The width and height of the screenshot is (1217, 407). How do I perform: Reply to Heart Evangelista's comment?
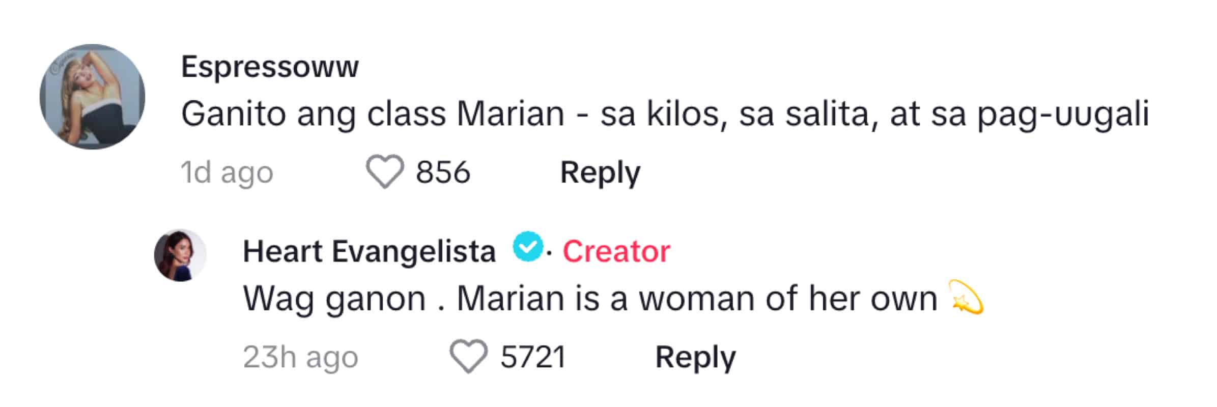click(695, 357)
